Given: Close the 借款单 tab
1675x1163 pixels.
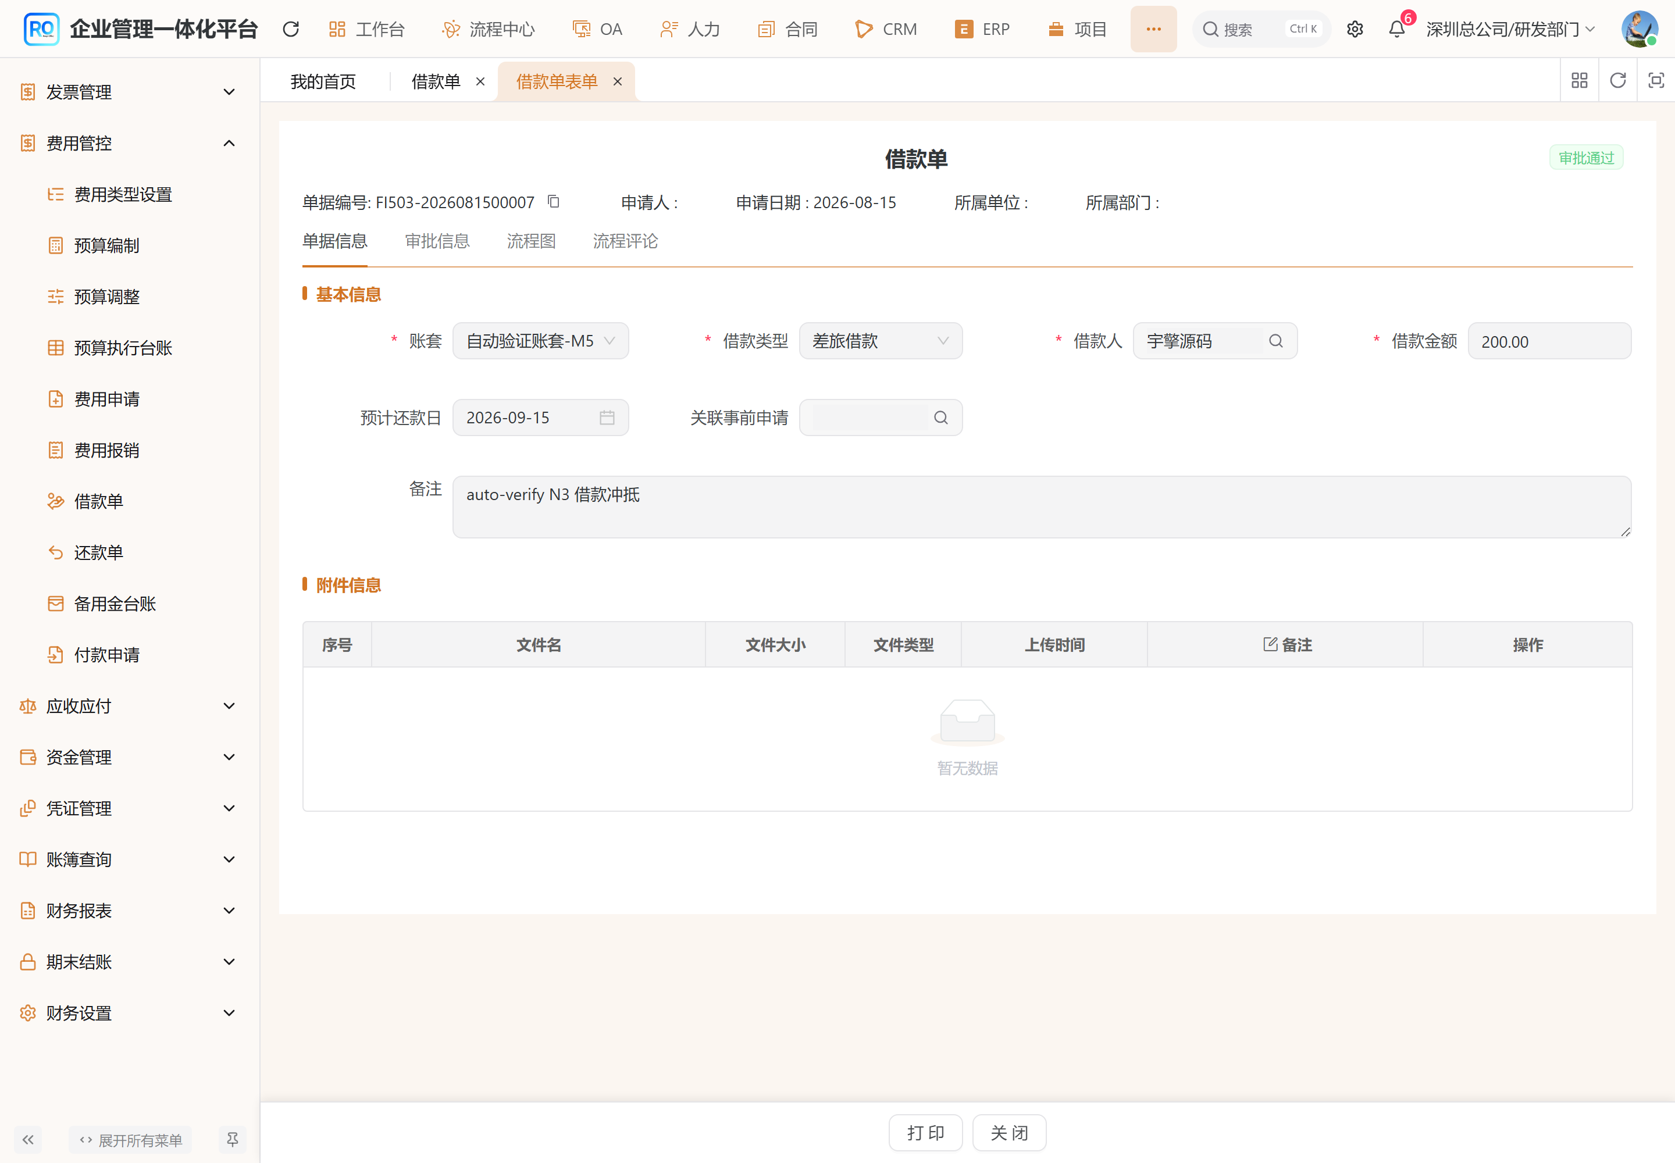Looking at the screenshot, I should [480, 81].
